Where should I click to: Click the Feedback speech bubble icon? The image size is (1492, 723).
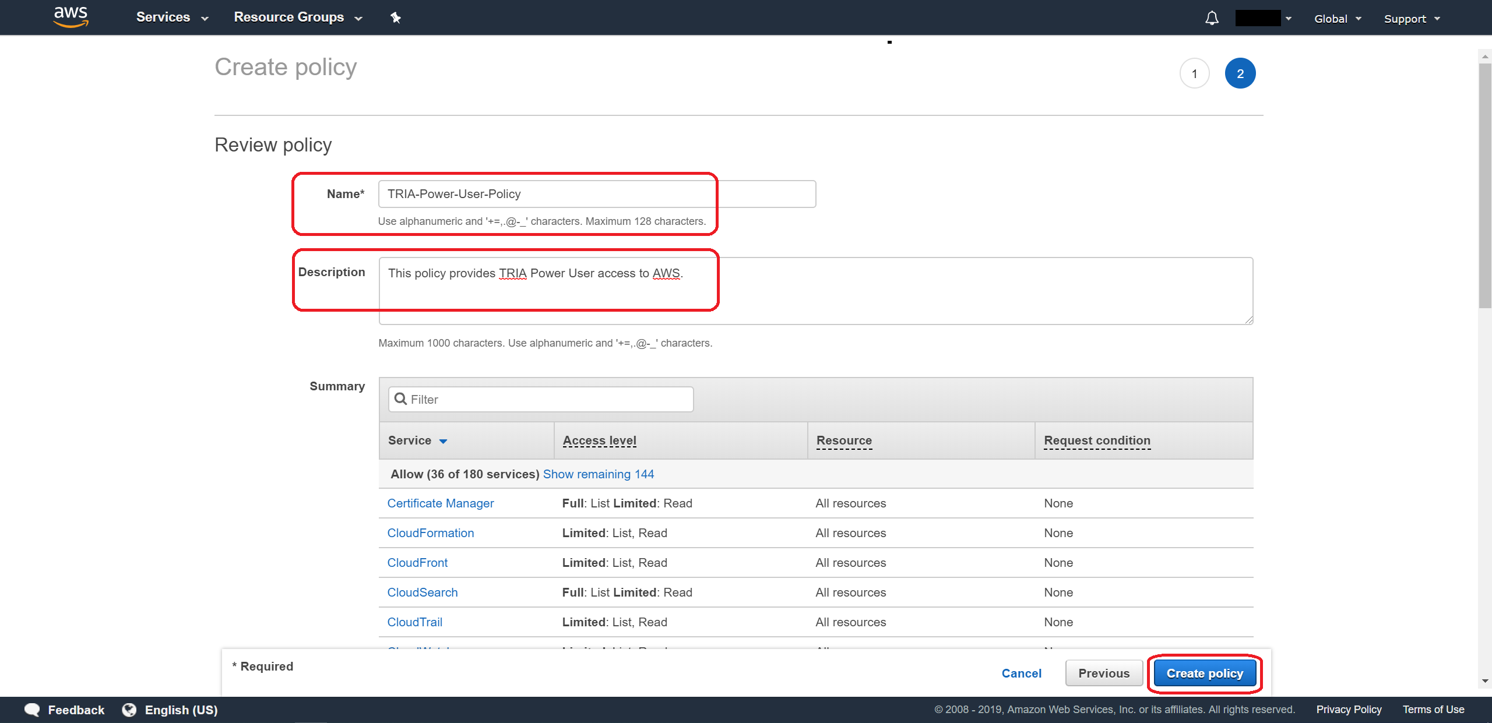(x=32, y=710)
